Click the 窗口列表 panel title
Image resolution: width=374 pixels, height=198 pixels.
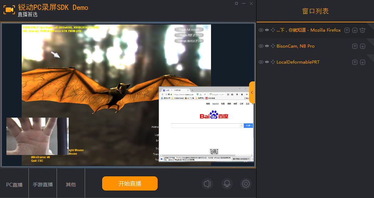tap(315, 11)
